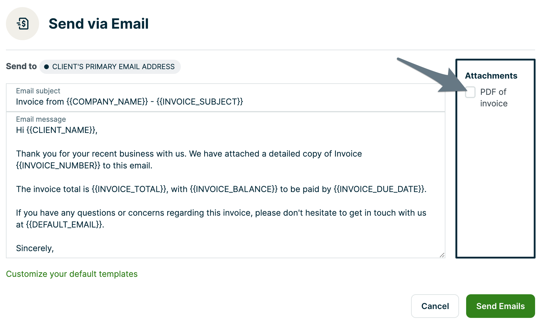The height and width of the screenshot is (325, 541).
Task: Click the invoice dollar icon in header
Action: pos(22,24)
